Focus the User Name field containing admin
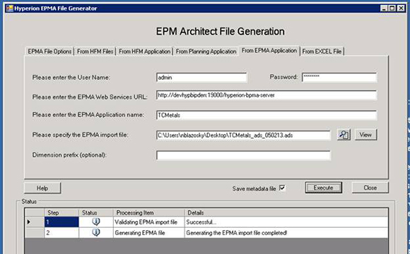The width and height of the screenshot is (410, 254). click(x=201, y=78)
